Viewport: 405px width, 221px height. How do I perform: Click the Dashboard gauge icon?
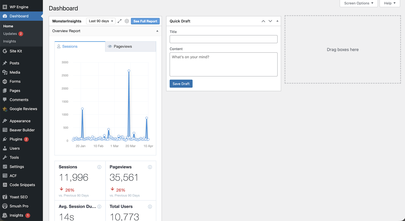[5, 16]
